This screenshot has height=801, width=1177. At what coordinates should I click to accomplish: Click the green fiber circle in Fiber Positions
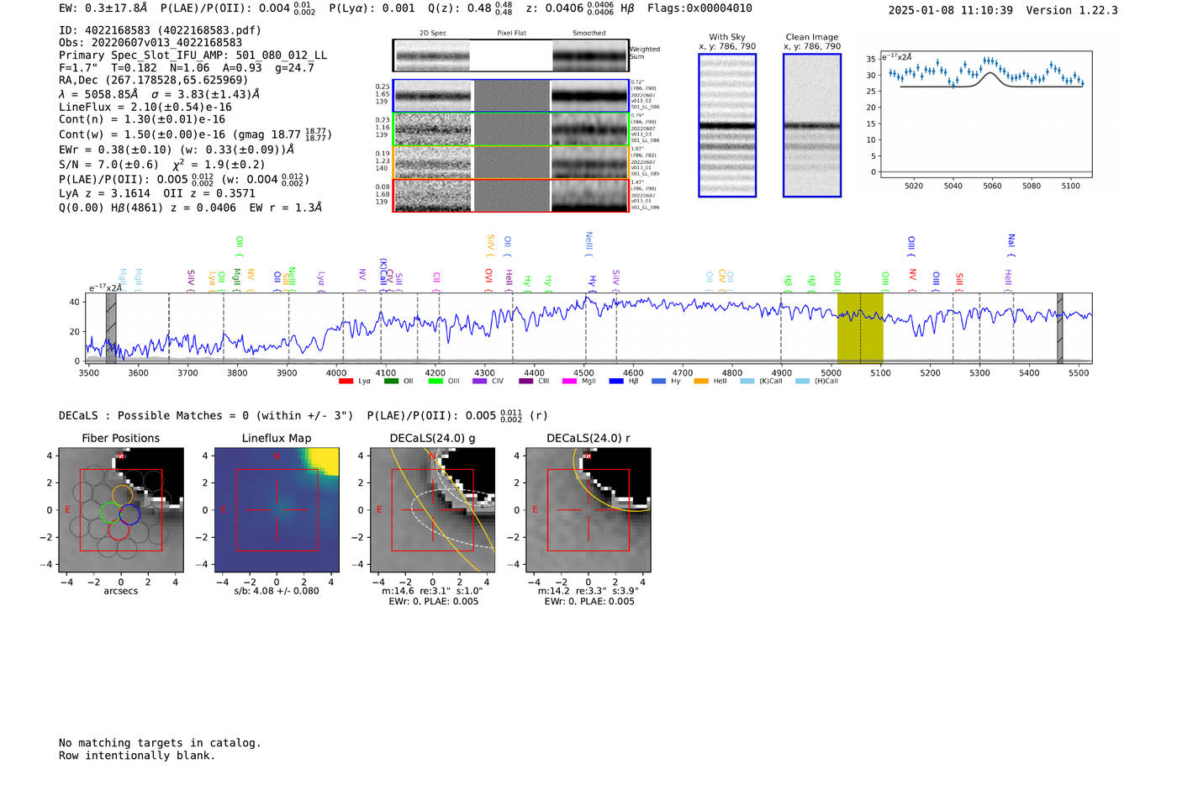(x=110, y=513)
